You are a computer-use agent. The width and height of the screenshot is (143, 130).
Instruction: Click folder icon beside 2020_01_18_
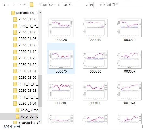coord(15,52)
